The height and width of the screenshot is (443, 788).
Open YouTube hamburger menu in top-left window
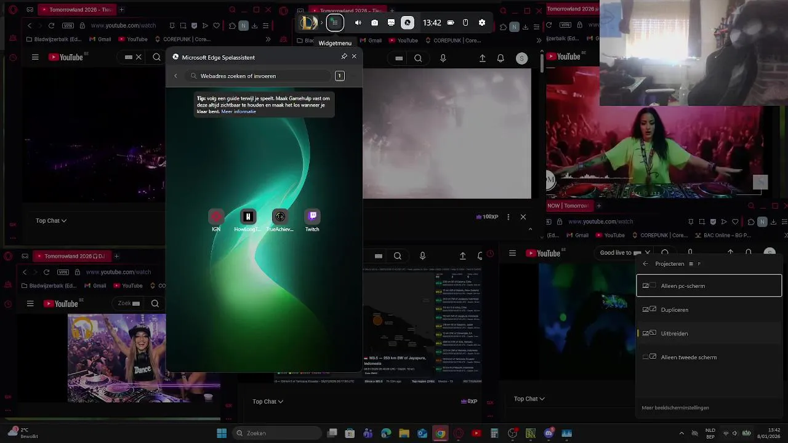[x=35, y=57]
